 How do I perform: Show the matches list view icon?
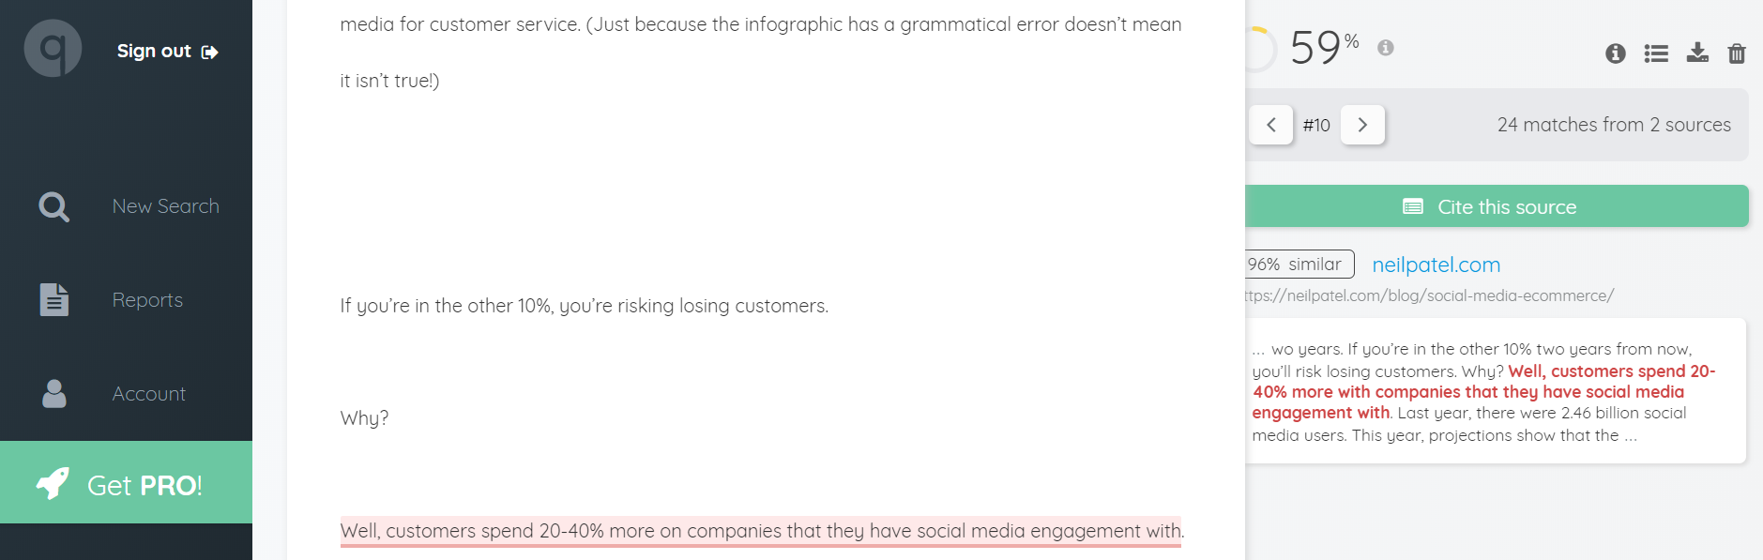click(1656, 53)
